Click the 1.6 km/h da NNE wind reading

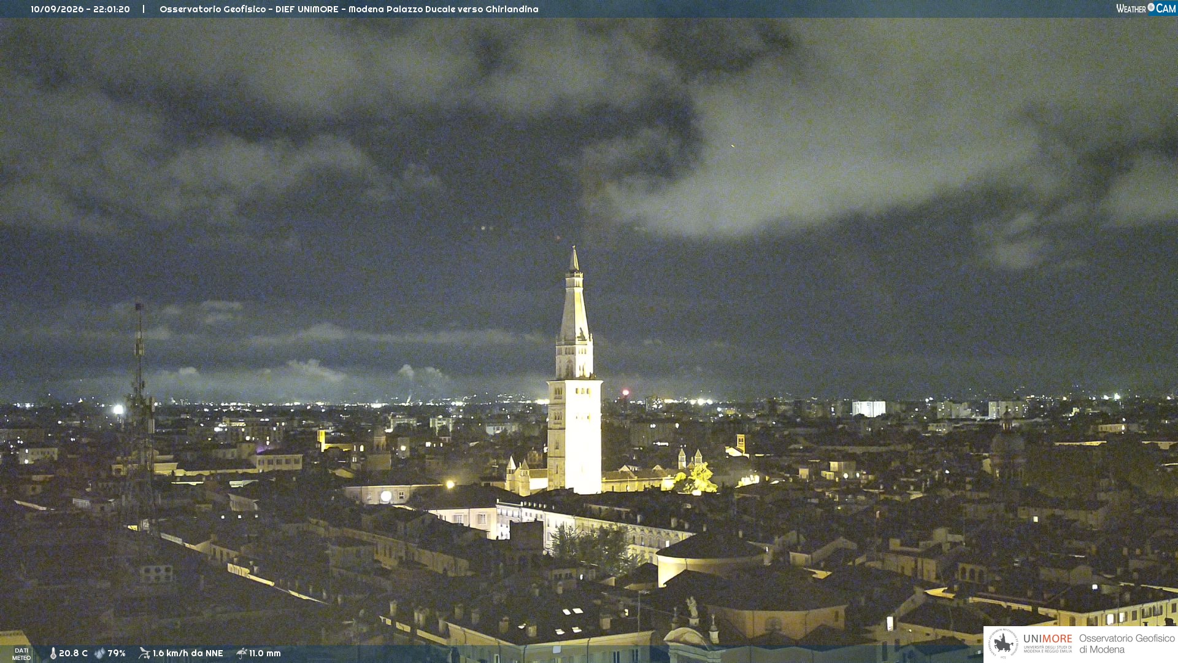point(188,653)
